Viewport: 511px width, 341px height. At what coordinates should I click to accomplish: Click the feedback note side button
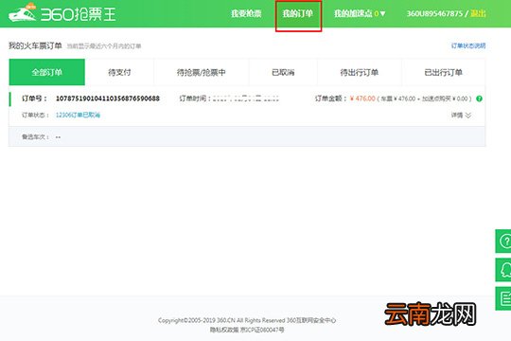point(503,298)
